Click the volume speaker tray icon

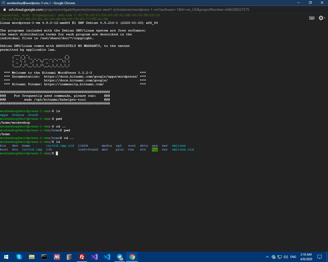[286, 257]
